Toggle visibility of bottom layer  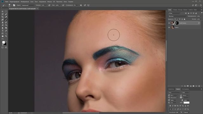pyautogui.click(x=169, y=28)
